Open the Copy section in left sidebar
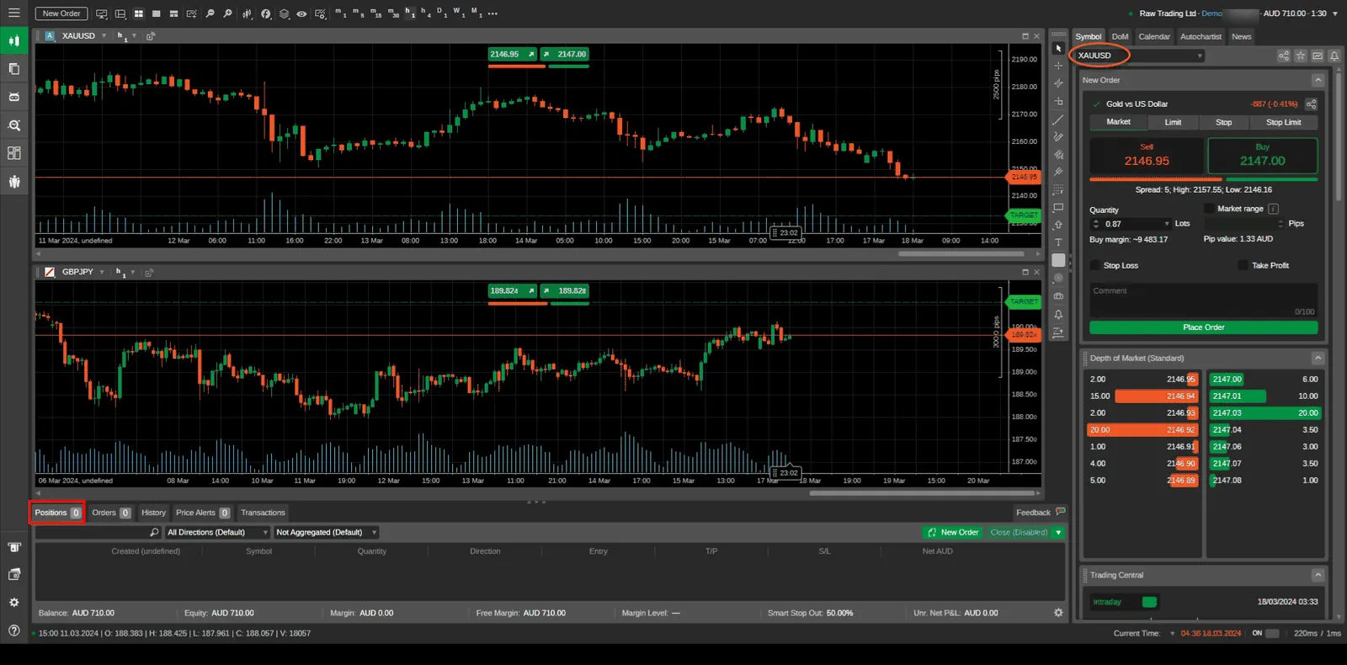The height and width of the screenshot is (665, 1347). pyautogui.click(x=14, y=69)
